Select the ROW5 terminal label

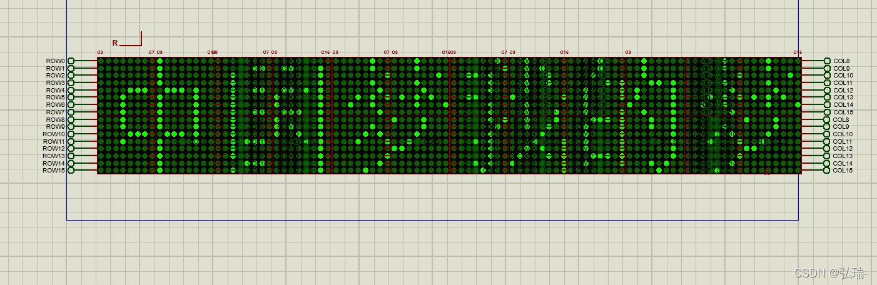coord(55,97)
